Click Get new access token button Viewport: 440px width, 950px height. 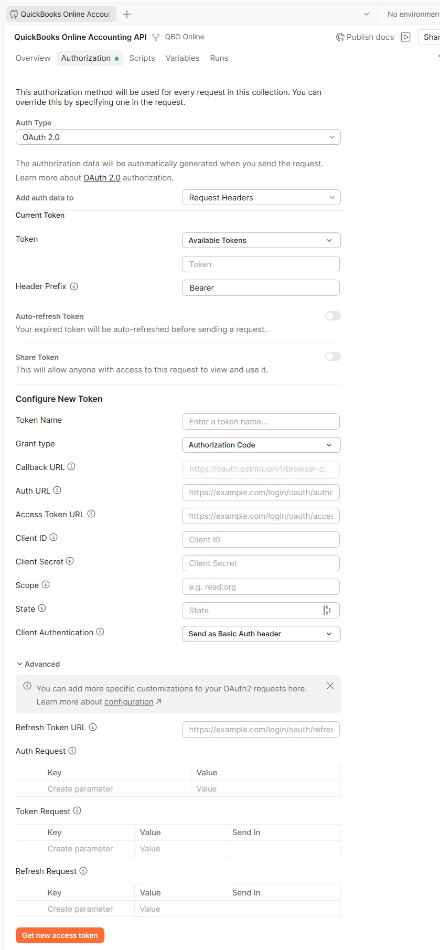[60, 935]
